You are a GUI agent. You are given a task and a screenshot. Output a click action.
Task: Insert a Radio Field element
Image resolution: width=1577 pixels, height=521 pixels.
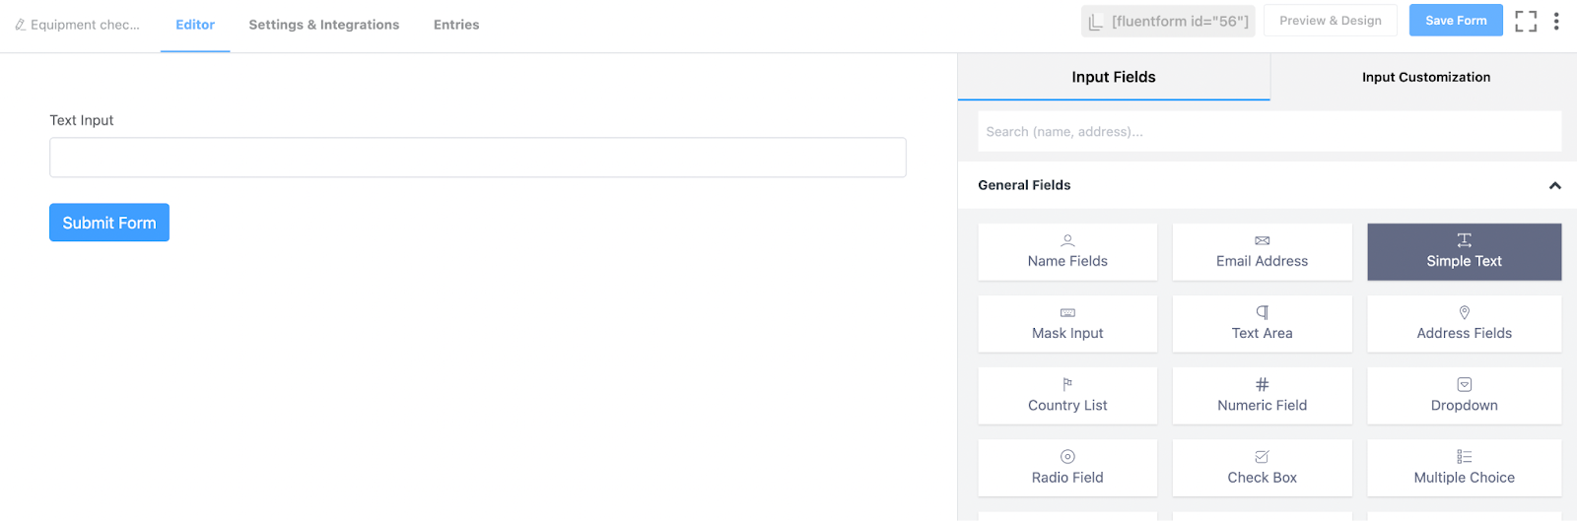(x=1067, y=468)
